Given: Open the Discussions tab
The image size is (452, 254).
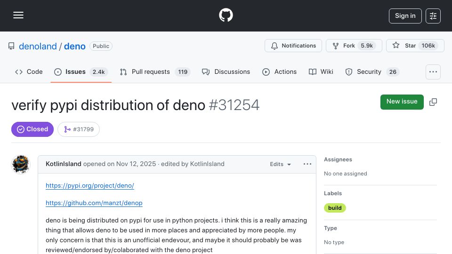Looking at the screenshot, I should 226,71.
